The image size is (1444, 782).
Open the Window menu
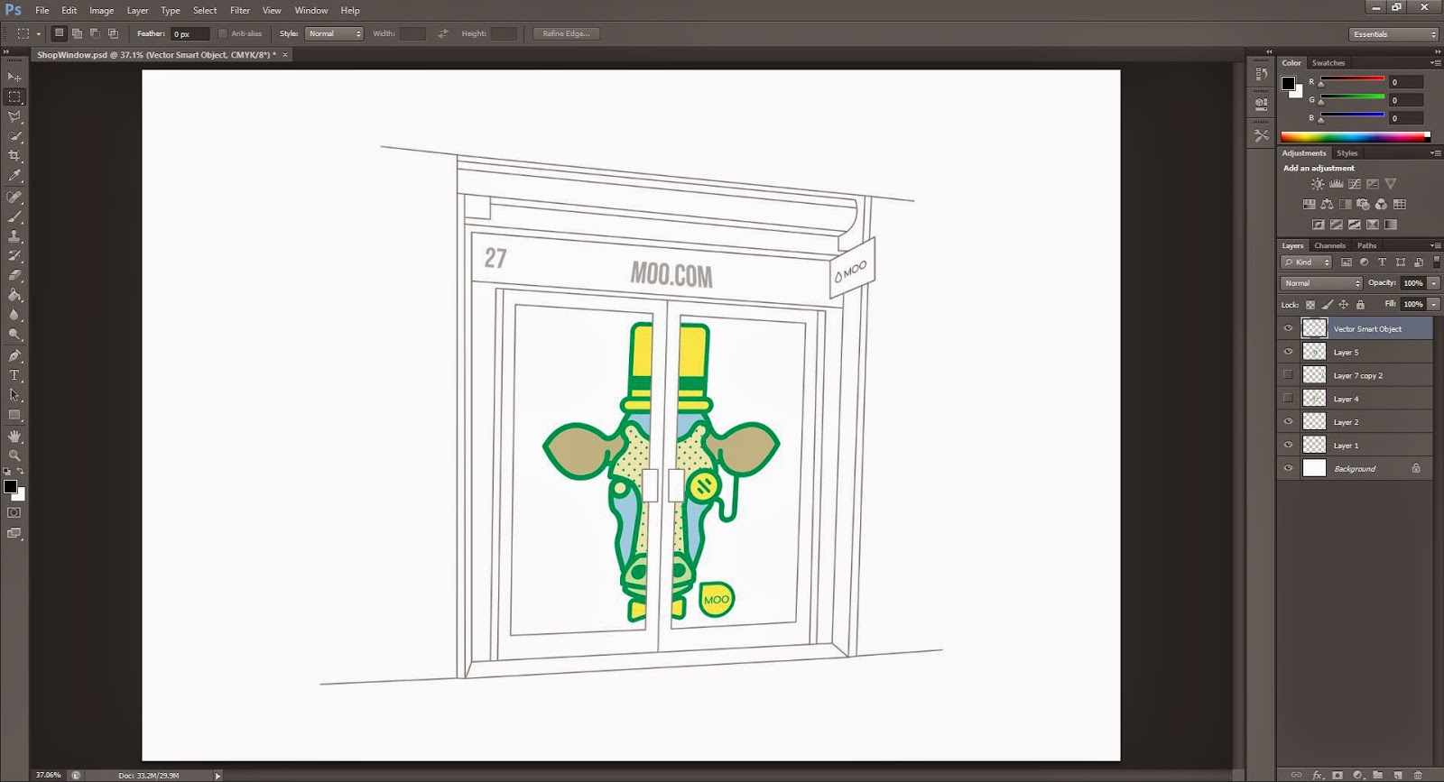311,10
